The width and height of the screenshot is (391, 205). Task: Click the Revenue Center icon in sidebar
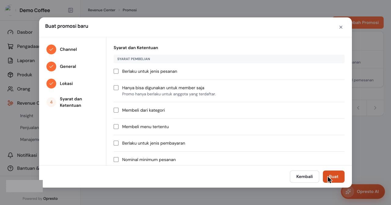click(10, 103)
